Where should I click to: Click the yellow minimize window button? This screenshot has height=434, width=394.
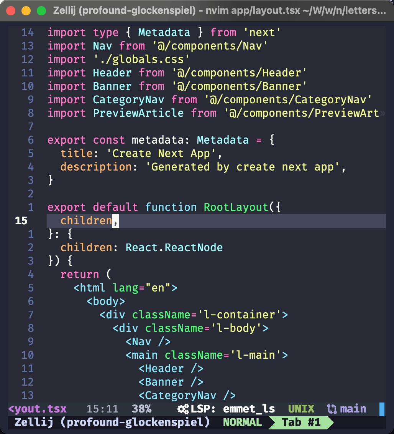[x=26, y=11]
